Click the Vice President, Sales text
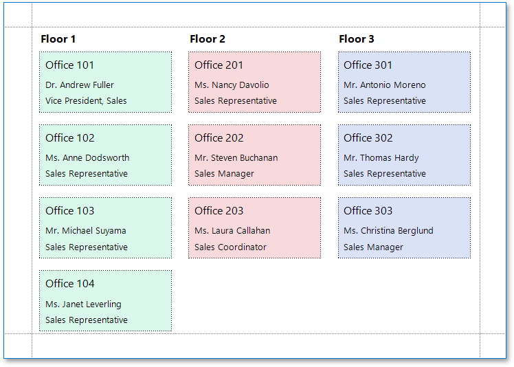The height and width of the screenshot is (367, 514). (86, 101)
